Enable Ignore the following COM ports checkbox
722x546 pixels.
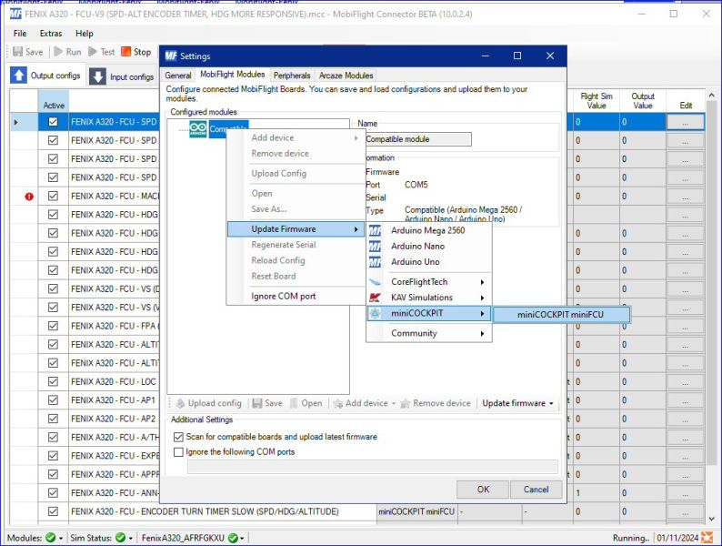[178, 451]
